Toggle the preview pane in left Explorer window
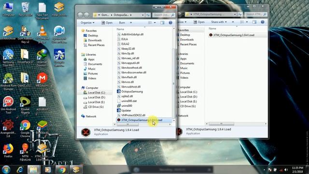Image resolution: width=309 pixels, height=174 pixels. [x=162, y=23]
